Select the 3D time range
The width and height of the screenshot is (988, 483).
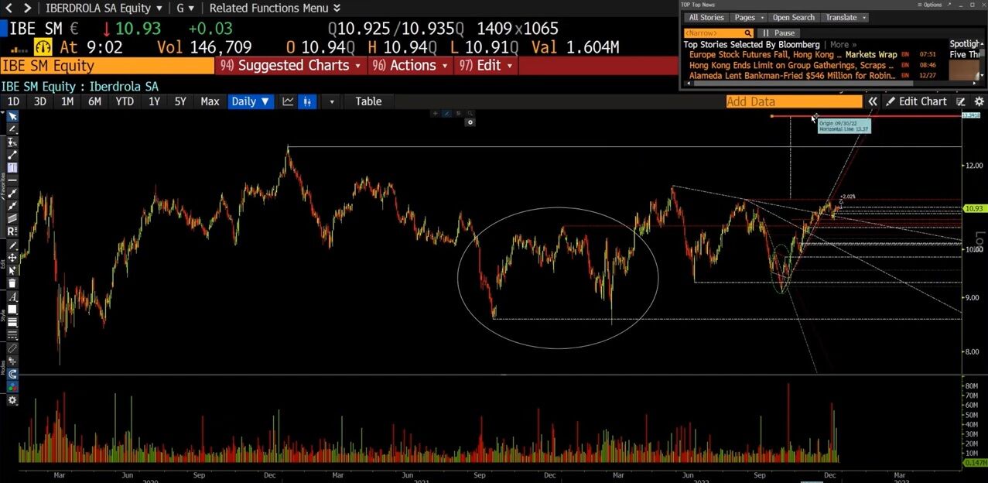[x=39, y=101]
